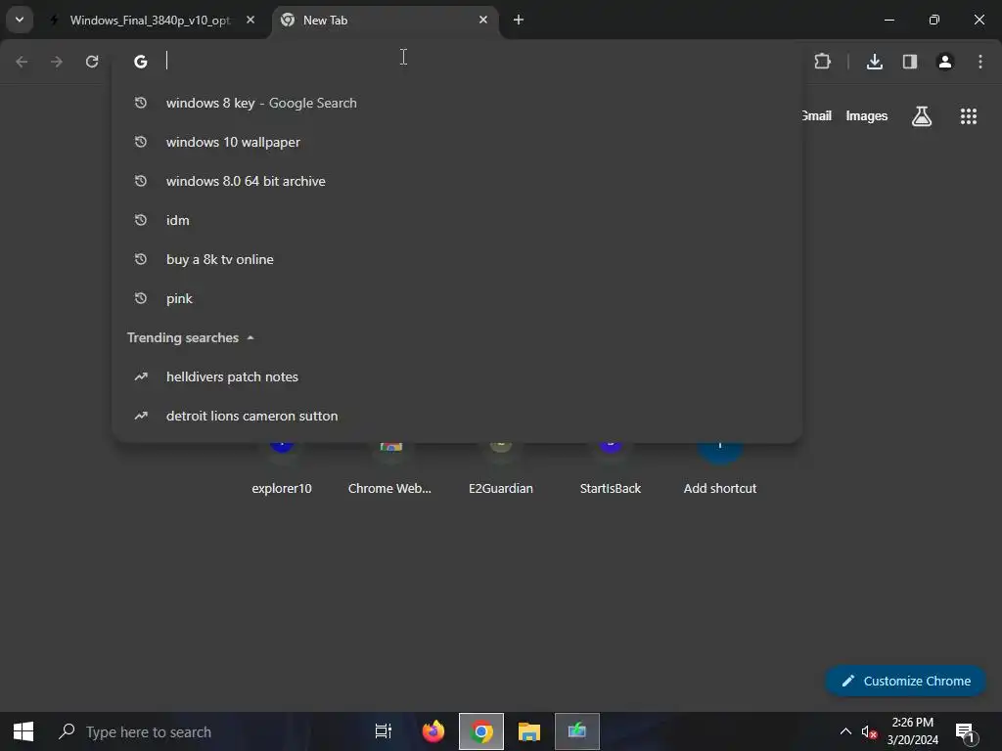This screenshot has height=751, width=1002.
Task: Open the explorer10 shortcut
Action: [282, 469]
